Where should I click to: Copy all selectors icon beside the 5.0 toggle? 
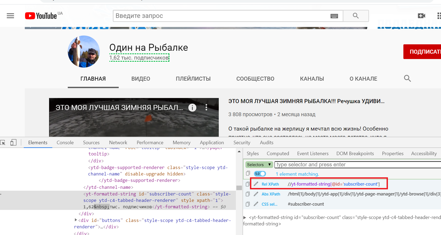pyautogui.click(x=248, y=173)
